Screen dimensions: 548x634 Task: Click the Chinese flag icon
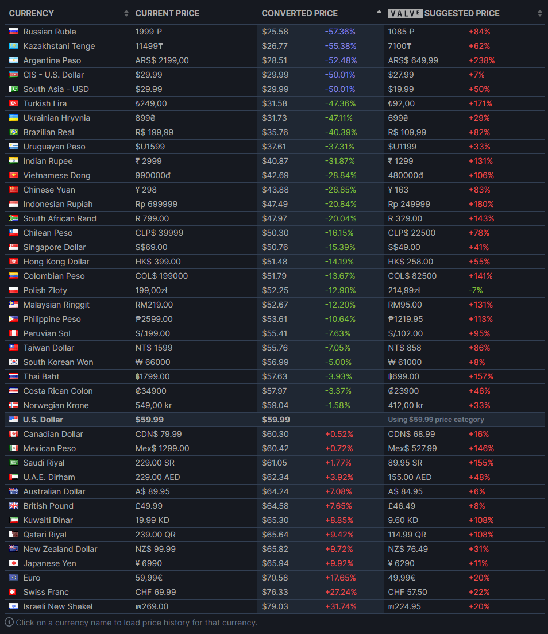pyautogui.click(x=14, y=189)
